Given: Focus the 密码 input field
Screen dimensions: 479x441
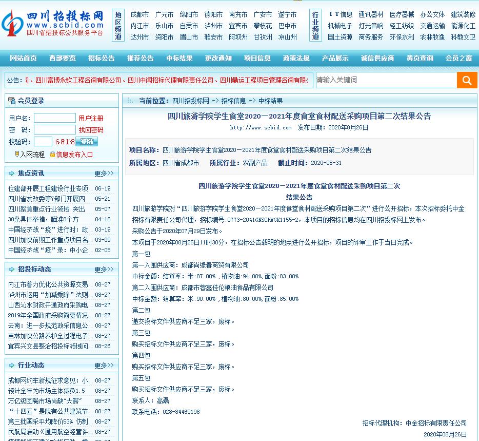Looking at the screenshot, I should [x=55, y=130].
